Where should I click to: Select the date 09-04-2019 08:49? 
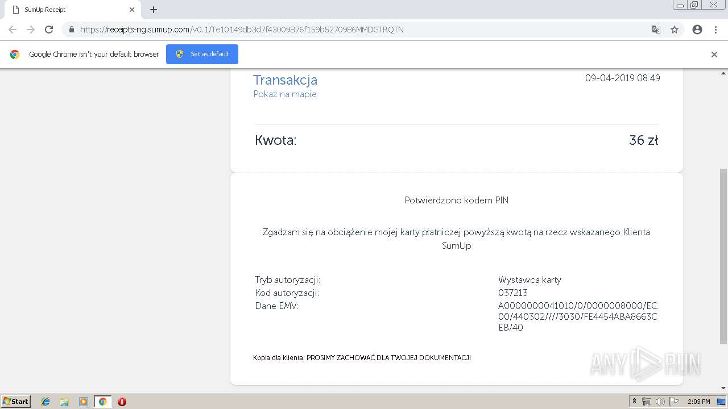pos(623,78)
